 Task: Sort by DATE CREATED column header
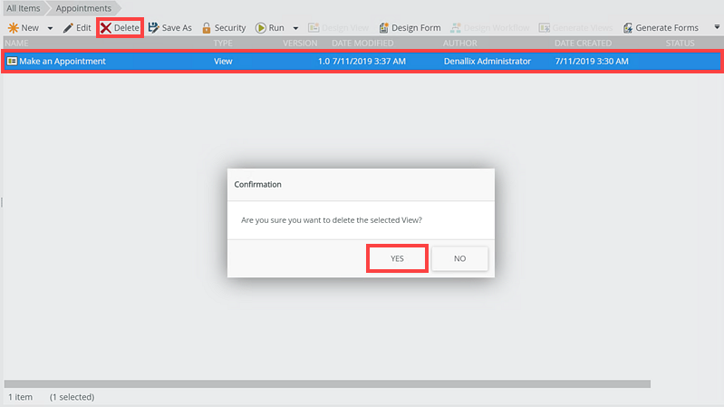point(583,43)
